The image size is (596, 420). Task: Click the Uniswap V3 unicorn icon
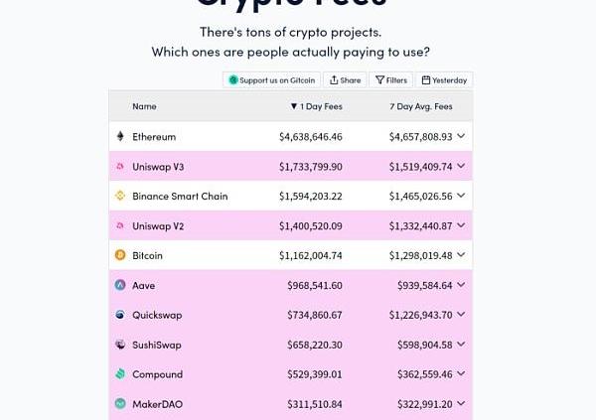120,166
